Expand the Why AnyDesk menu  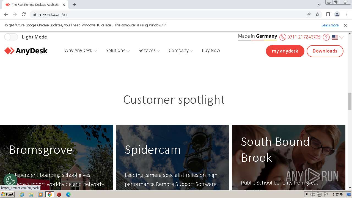pyautogui.click(x=81, y=51)
